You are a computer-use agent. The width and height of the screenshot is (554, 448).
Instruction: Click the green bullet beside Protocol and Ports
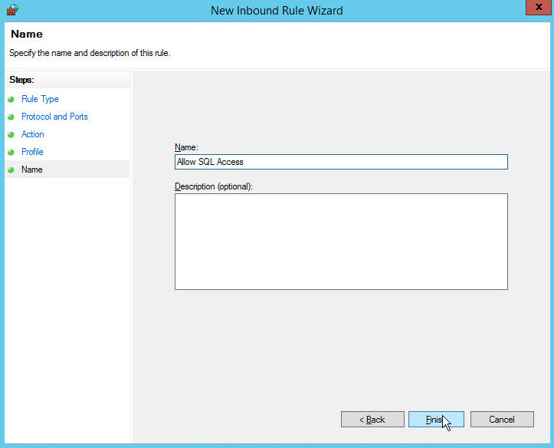pos(11,117)
